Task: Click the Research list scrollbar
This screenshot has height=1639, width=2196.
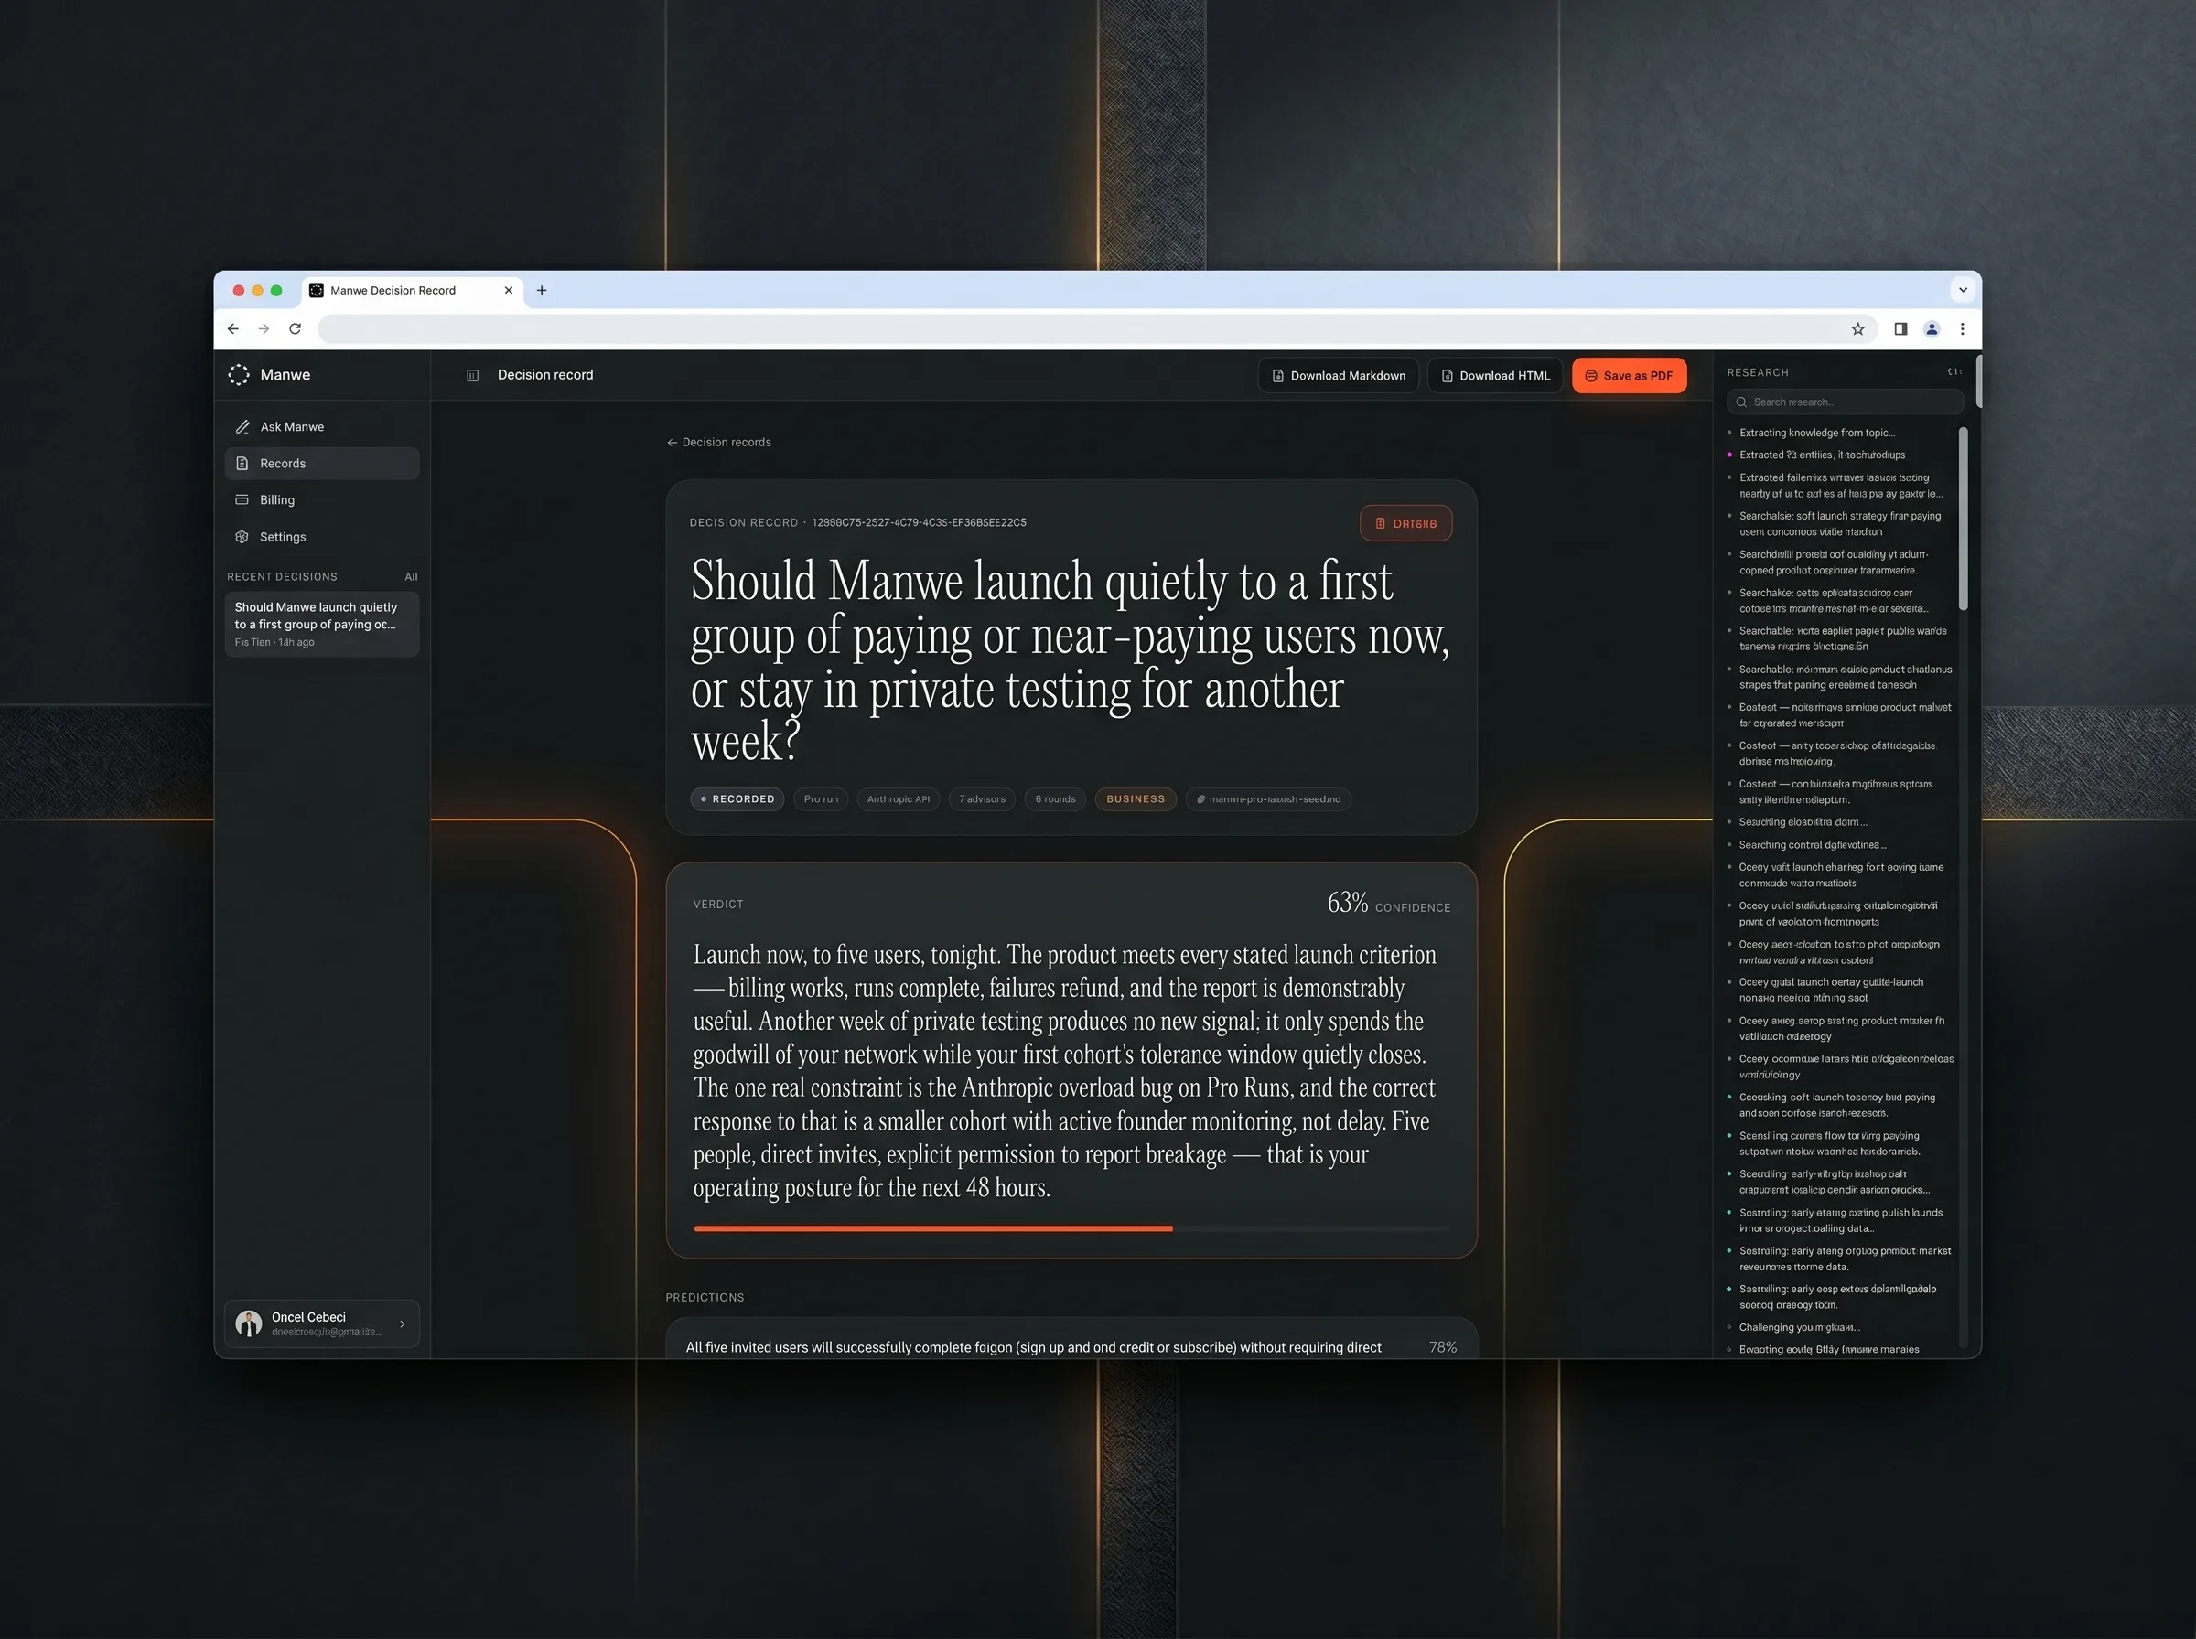Action: tap(1962, 518)
